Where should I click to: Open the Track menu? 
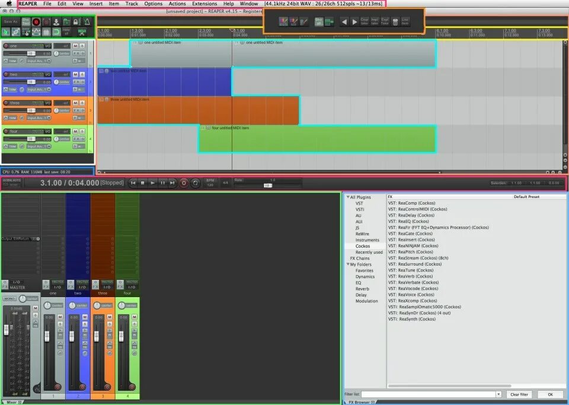[132, 4]
